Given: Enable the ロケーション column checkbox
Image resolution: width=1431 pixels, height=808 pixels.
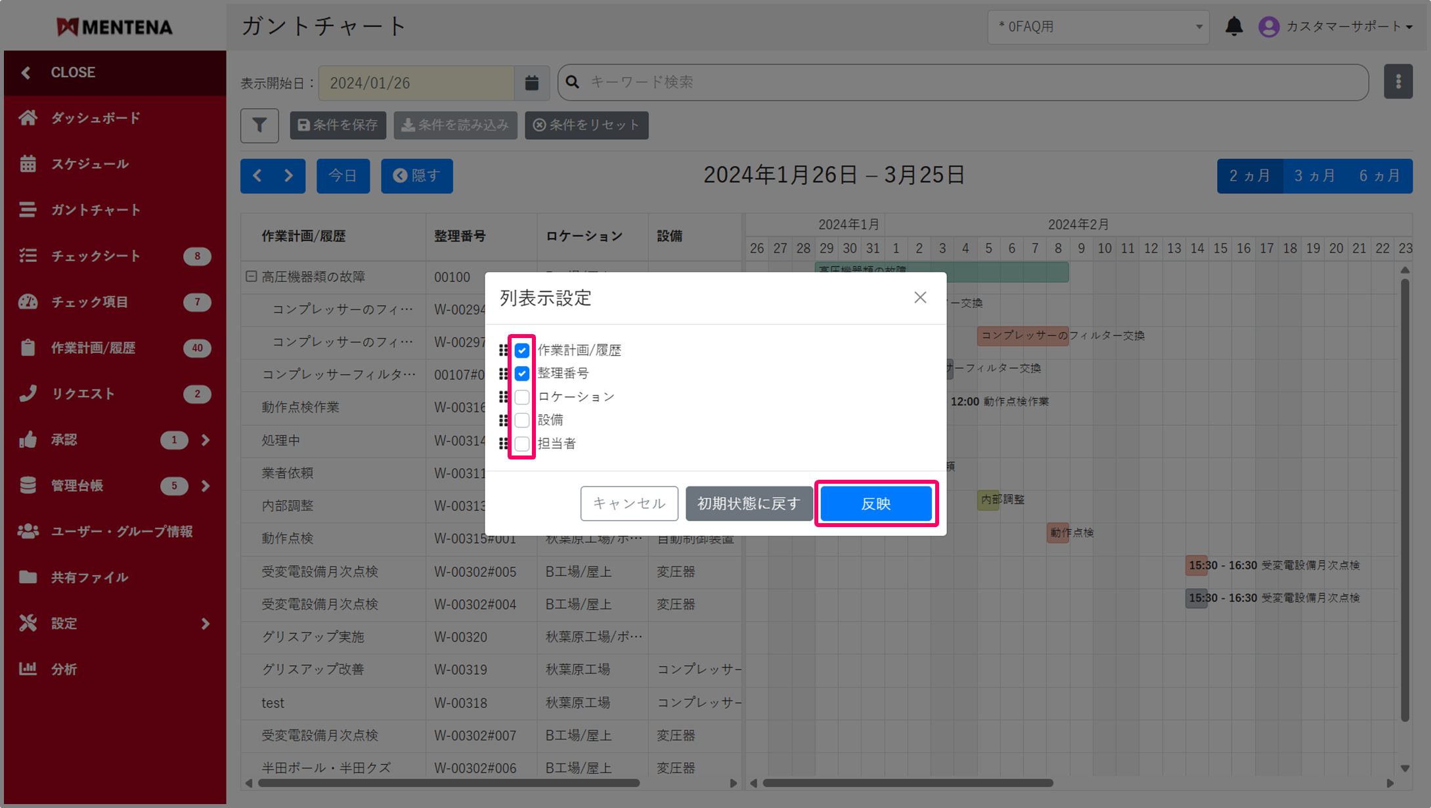Looking at the screenshot, I should tap(522, 397).
